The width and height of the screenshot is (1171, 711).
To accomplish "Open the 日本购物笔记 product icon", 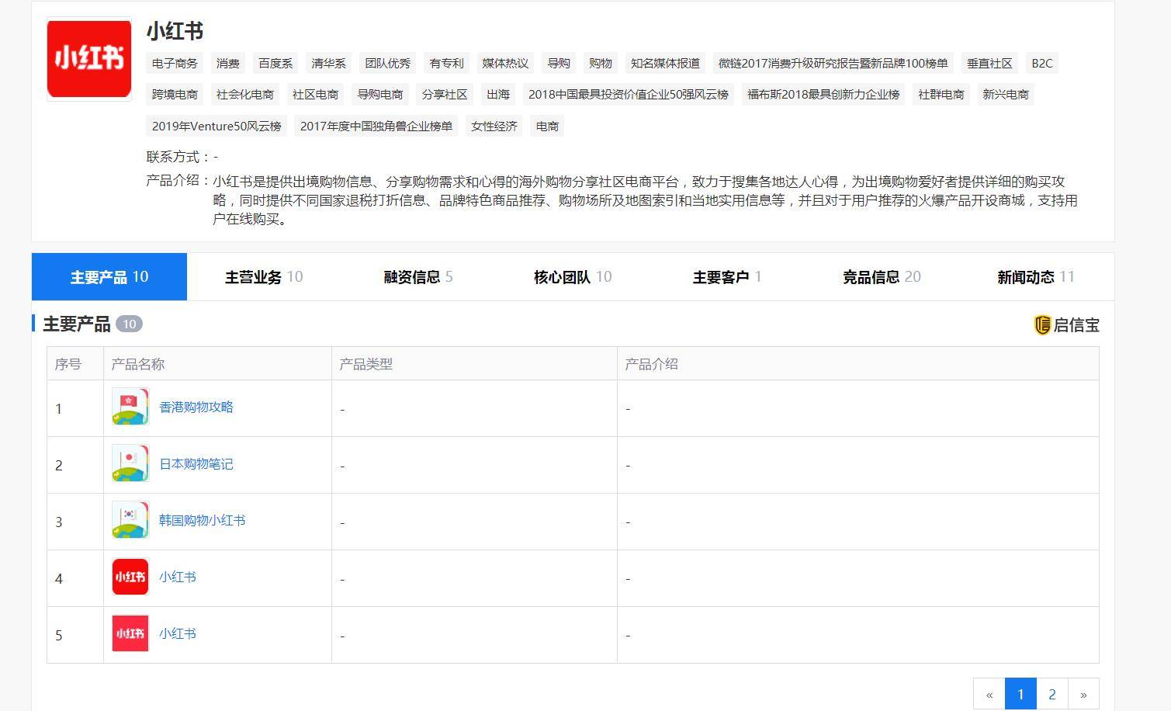I will pyautogui.click(x=130, y=464).
